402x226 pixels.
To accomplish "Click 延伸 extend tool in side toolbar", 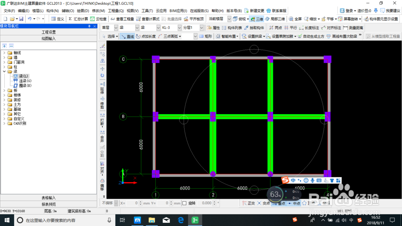I will click(x=102, y=88).
